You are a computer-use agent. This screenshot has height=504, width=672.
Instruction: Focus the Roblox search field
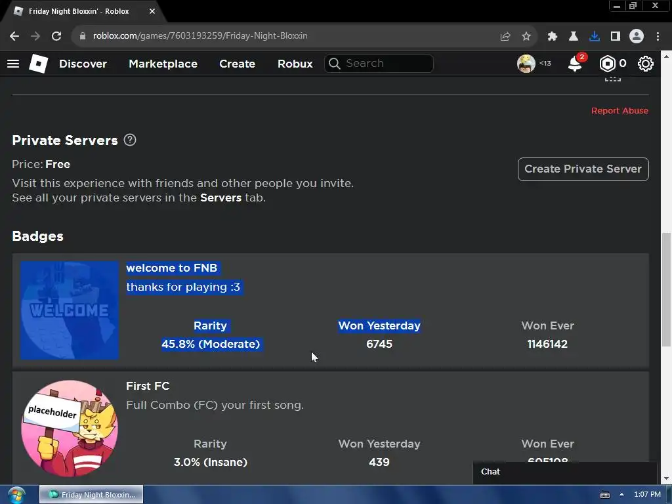point(379,64)
